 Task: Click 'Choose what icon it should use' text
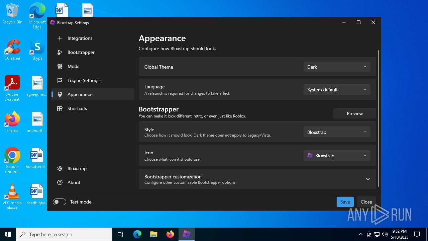point(173,159)
